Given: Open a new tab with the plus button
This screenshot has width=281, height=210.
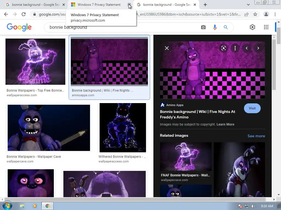Looking at the screenshot, I should (205, 5).
